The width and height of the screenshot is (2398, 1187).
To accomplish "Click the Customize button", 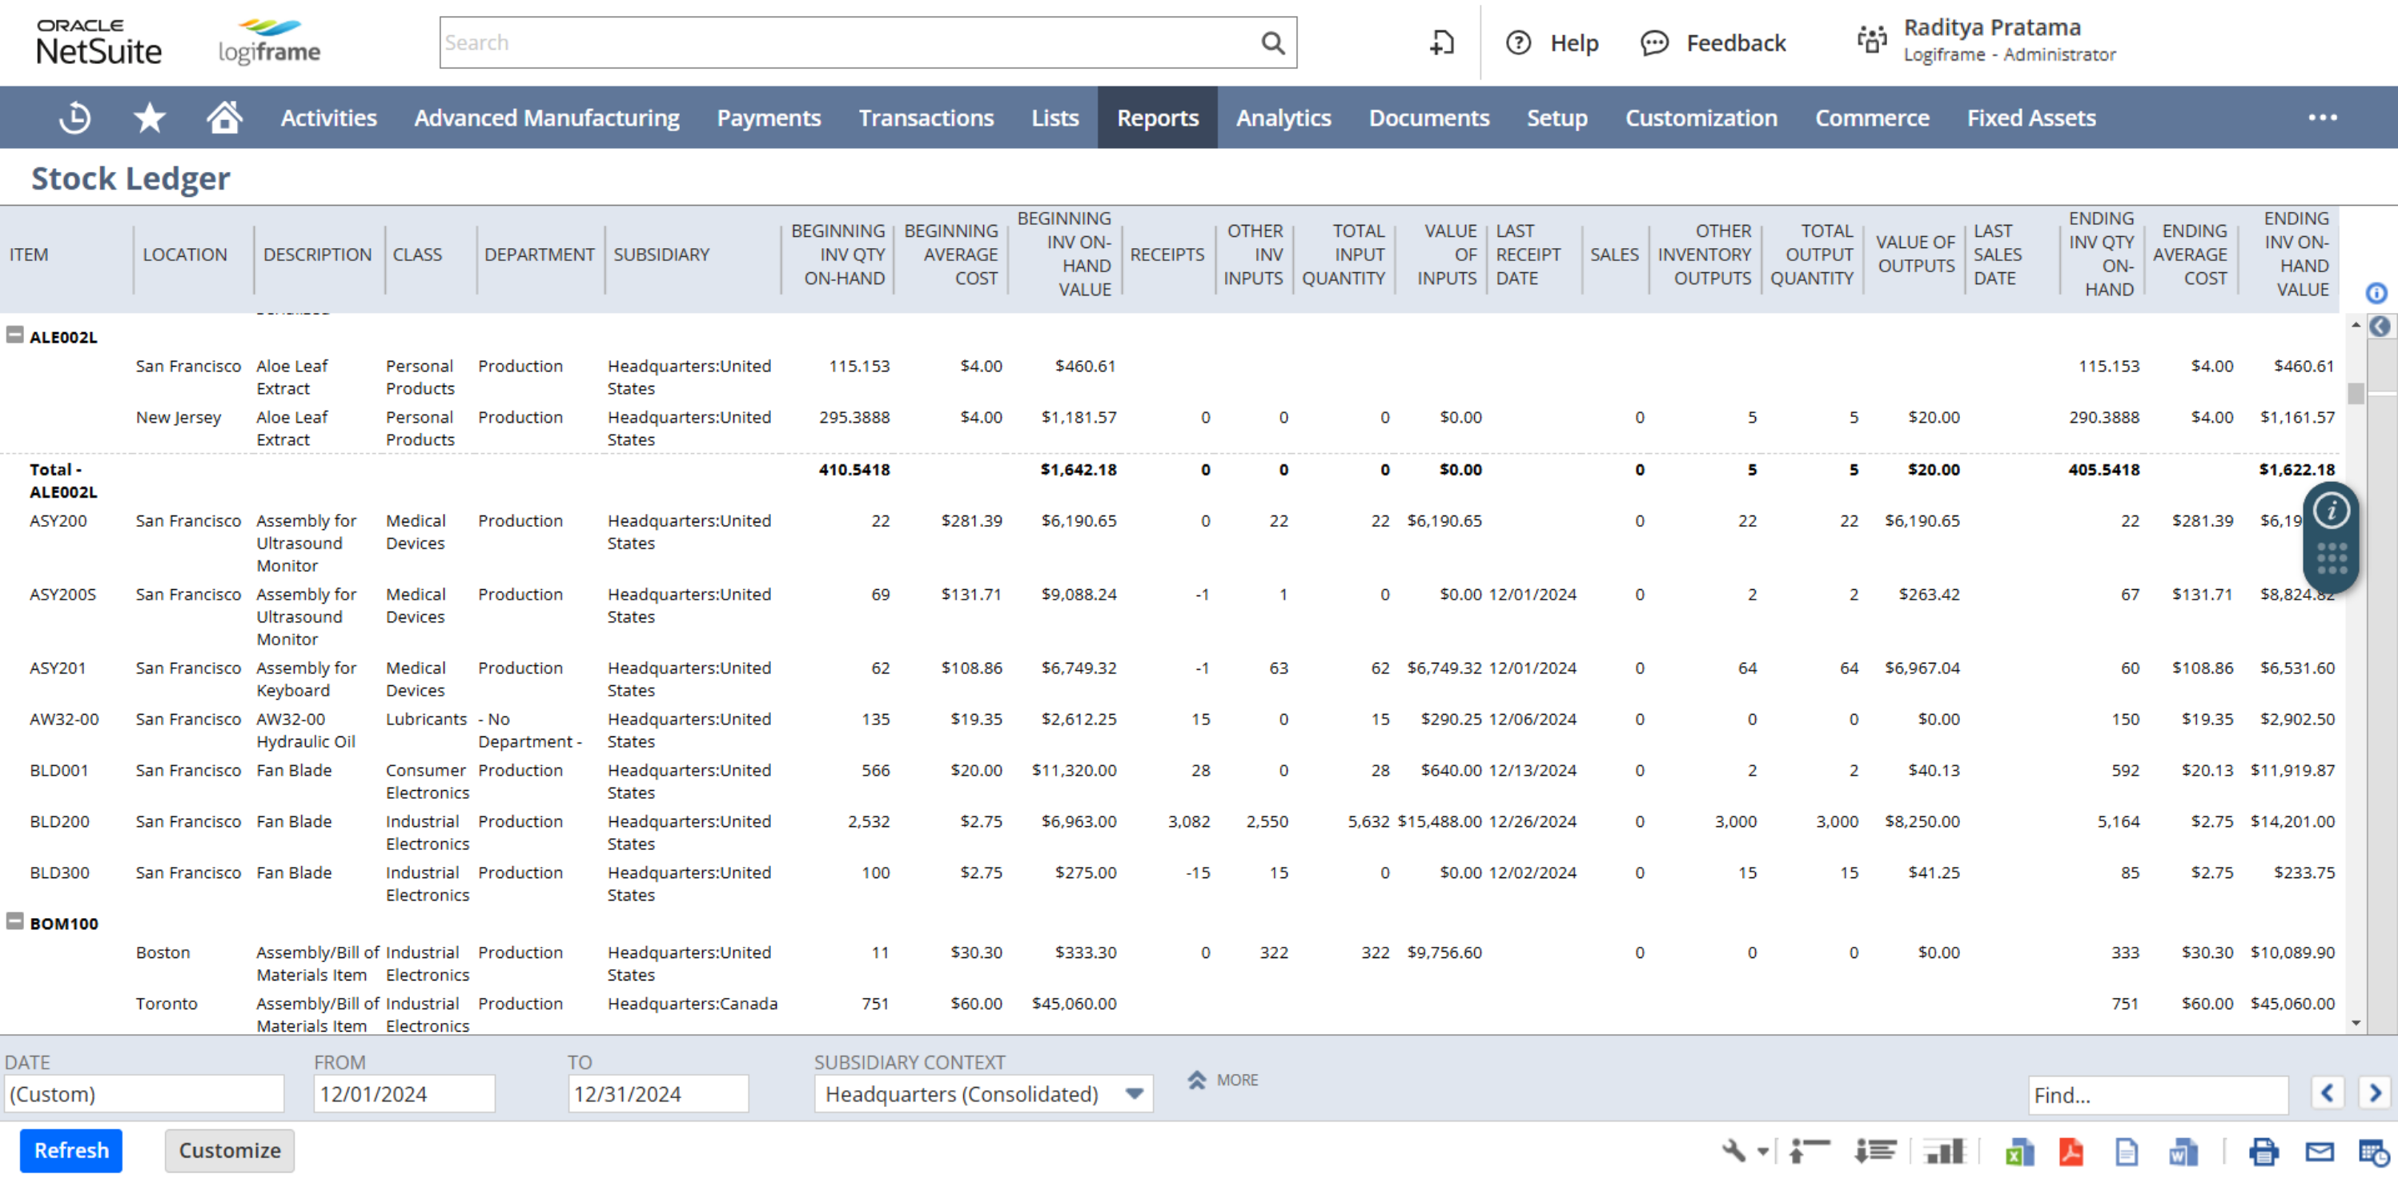I will (x=228, y=1150).
